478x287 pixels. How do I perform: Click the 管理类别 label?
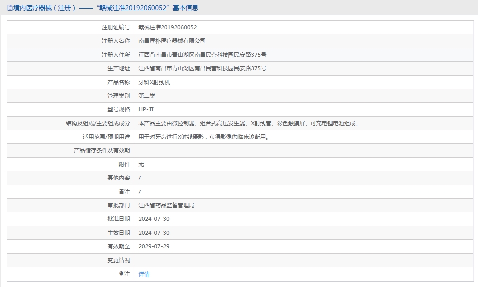(119, 96)
